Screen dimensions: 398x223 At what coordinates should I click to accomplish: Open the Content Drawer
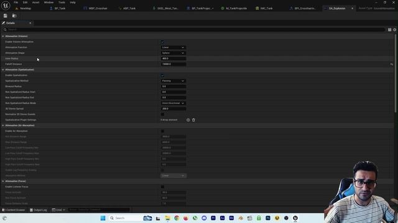tap(14, 210)
